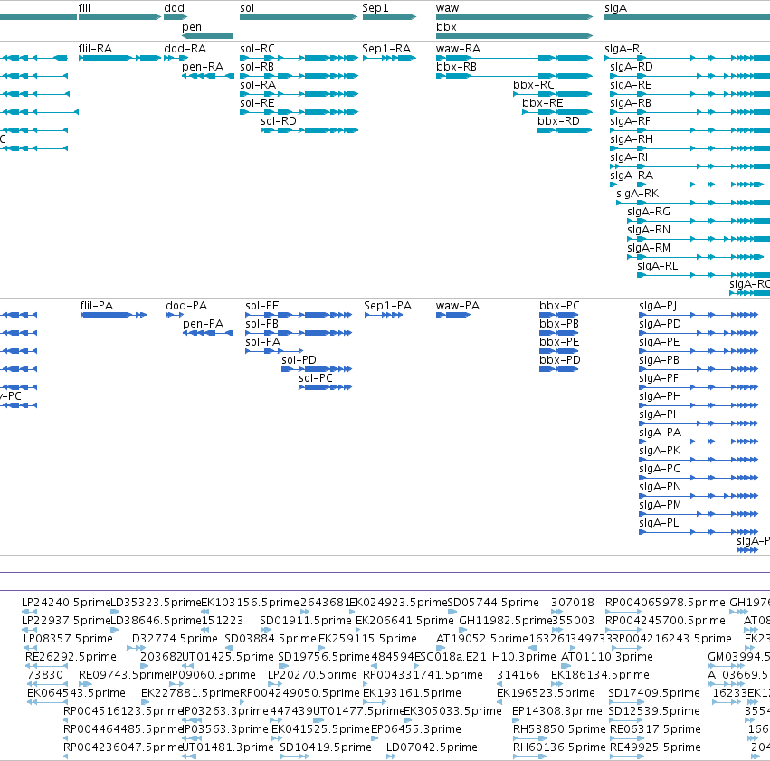Select the bbx gene bar

(x=514, y=36)
